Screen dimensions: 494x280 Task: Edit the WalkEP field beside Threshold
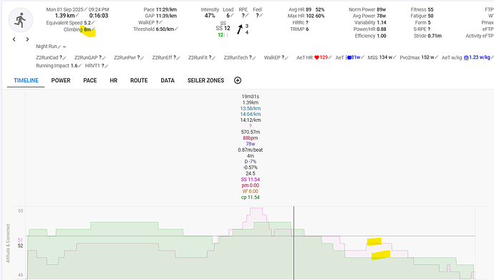pos(160,22)
